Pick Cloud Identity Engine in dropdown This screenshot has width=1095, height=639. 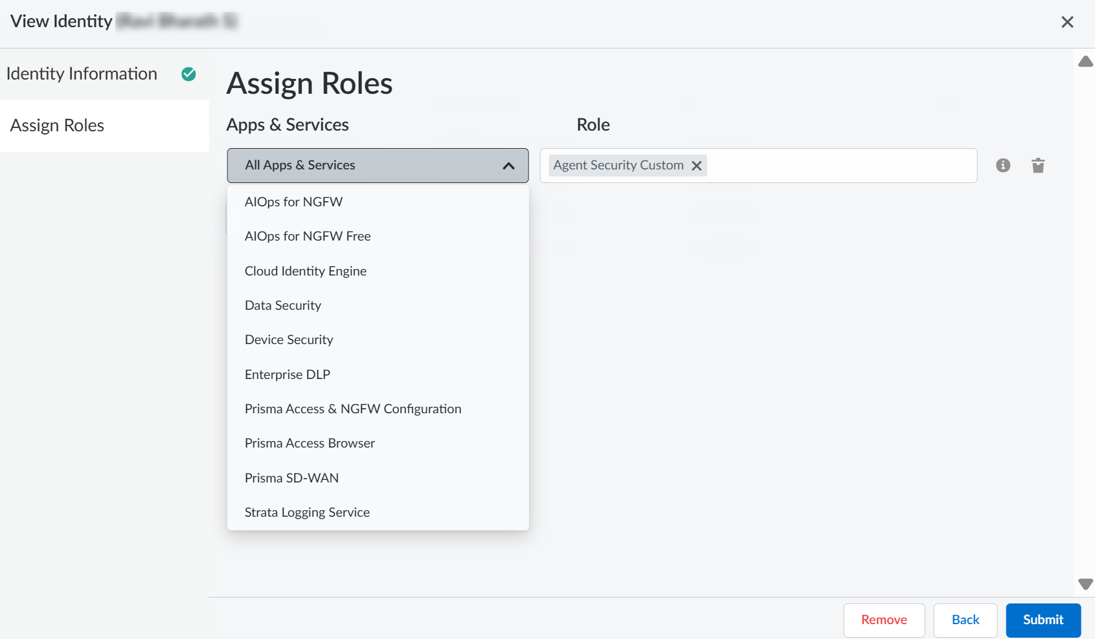point(306,271)
